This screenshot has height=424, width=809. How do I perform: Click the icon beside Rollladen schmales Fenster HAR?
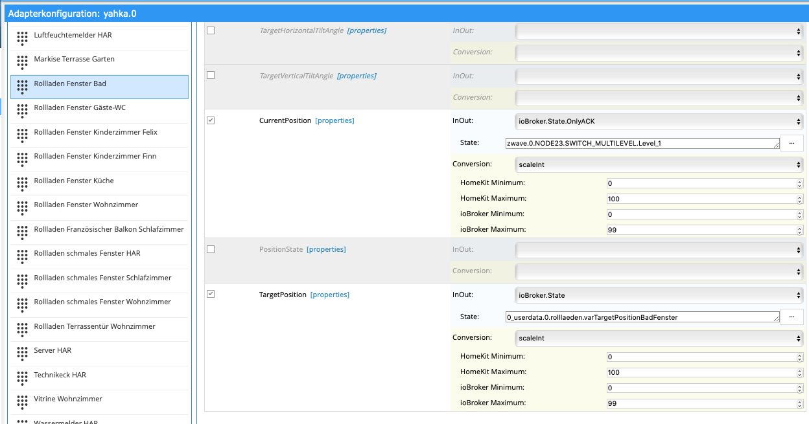coord(23,256)
